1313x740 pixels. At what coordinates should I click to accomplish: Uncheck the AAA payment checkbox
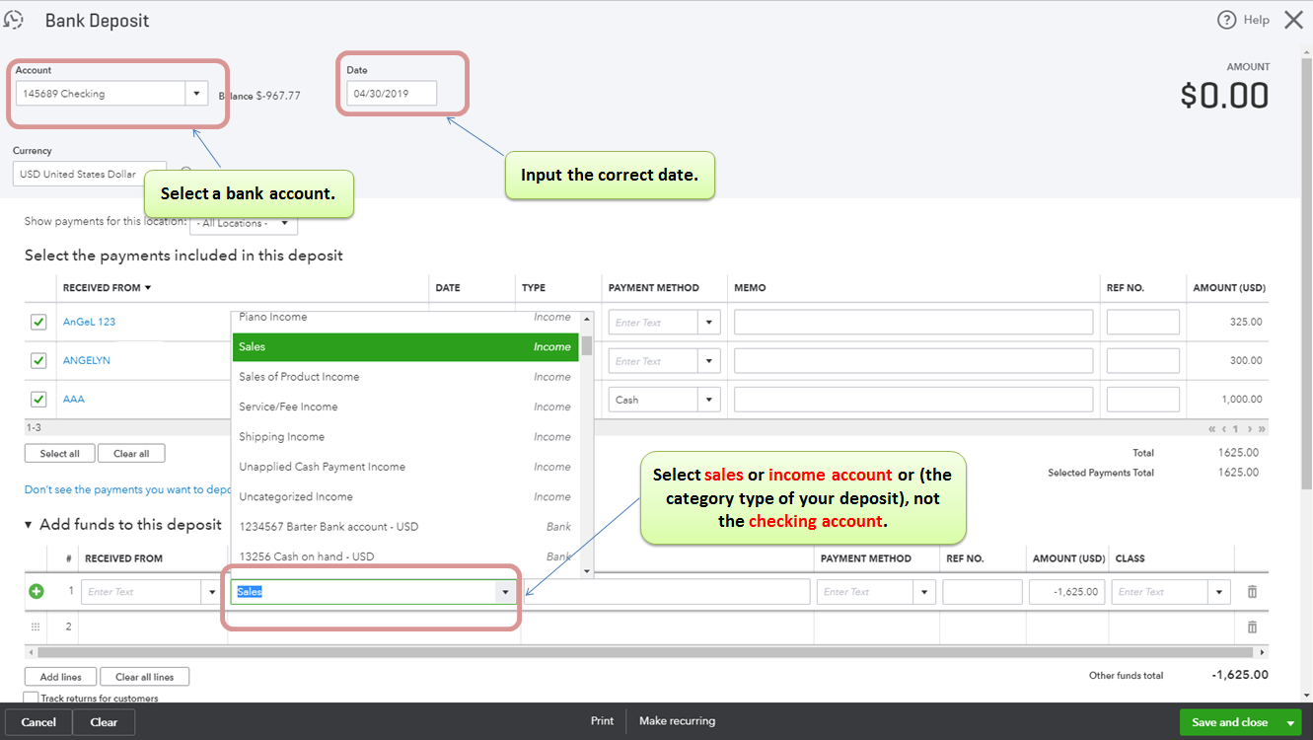click(x=38, y=400)
